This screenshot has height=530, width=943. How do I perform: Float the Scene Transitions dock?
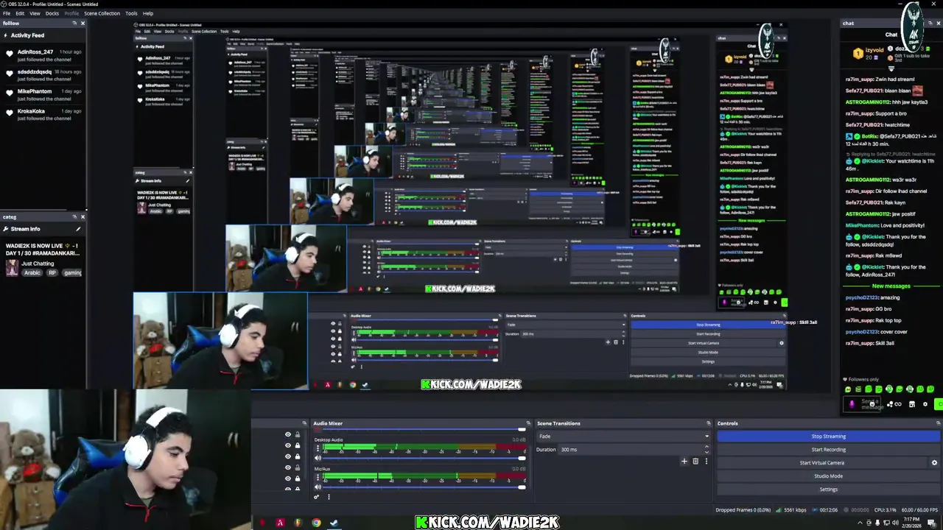(709, 423)
